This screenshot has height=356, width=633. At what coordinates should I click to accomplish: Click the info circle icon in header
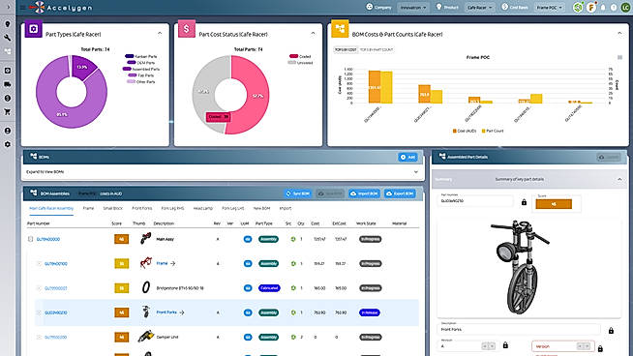click(614, 8)
